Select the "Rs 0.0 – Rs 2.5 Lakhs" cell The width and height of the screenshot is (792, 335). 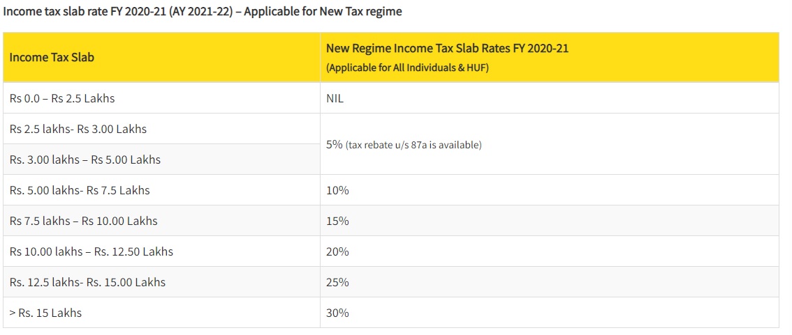coord(62,98)
